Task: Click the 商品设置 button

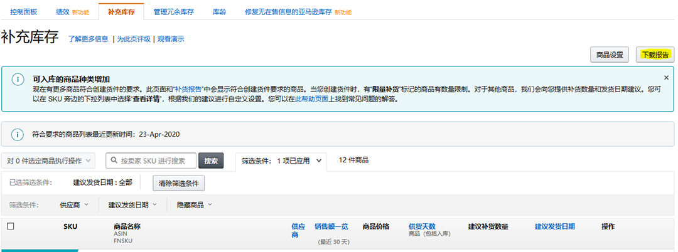Action: [x=609, y=55]
